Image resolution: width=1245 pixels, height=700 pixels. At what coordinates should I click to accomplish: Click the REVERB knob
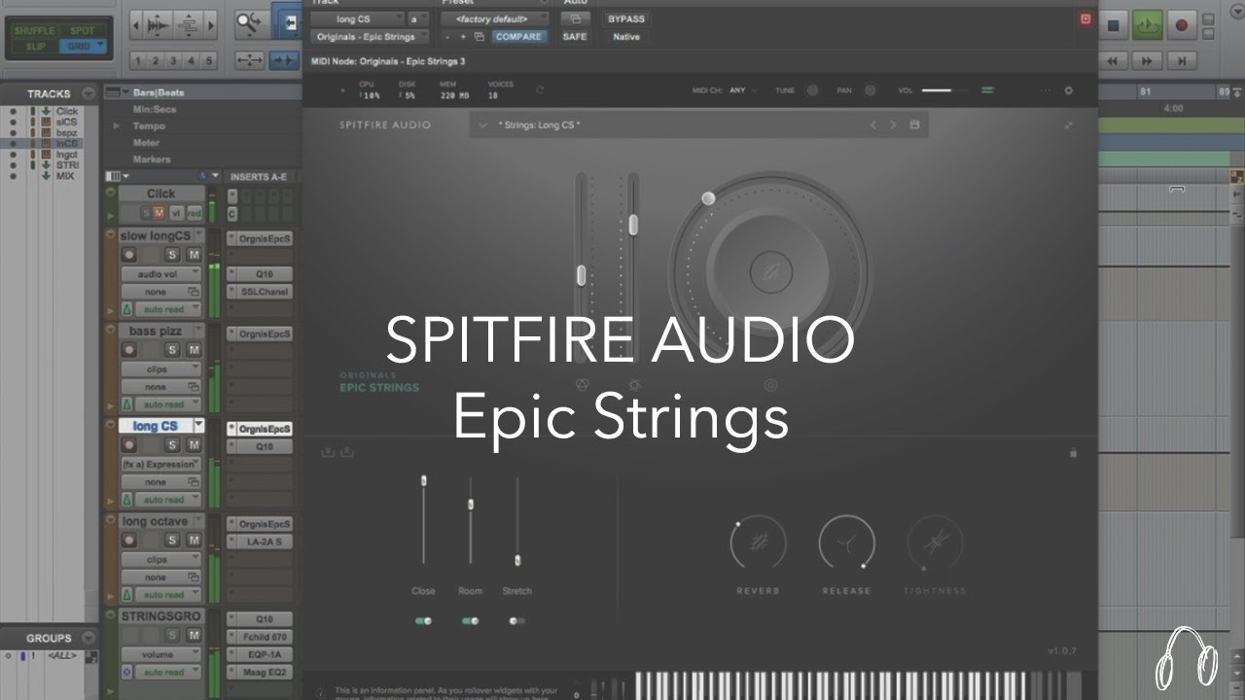click(758, 543)
